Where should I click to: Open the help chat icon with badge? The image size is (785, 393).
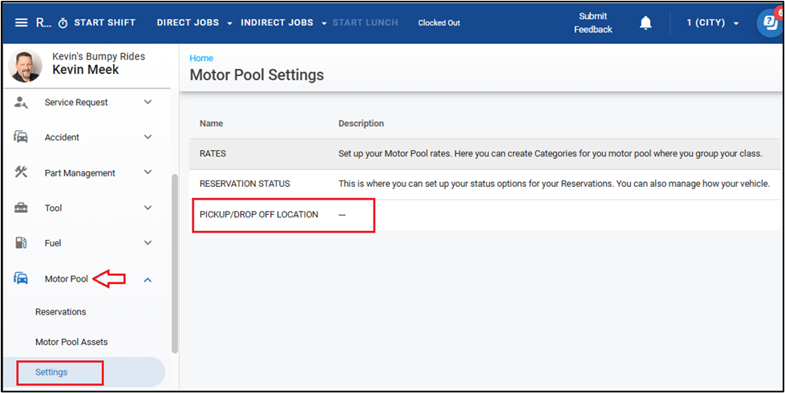click(770, 22)
